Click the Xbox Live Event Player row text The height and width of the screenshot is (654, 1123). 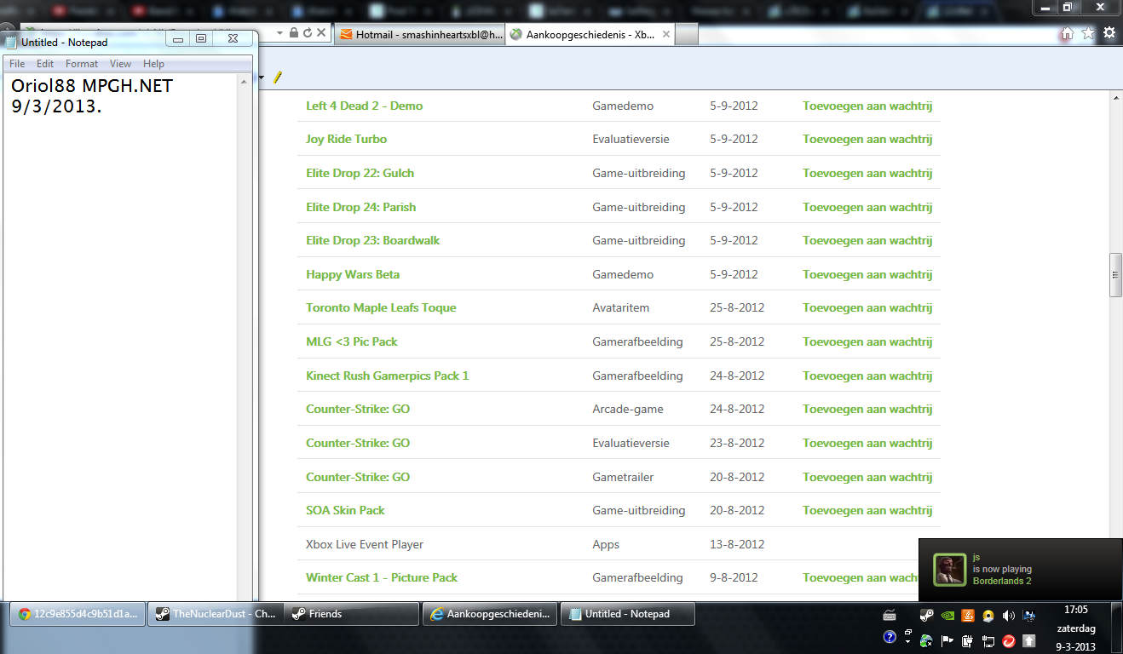pos(365,544)
